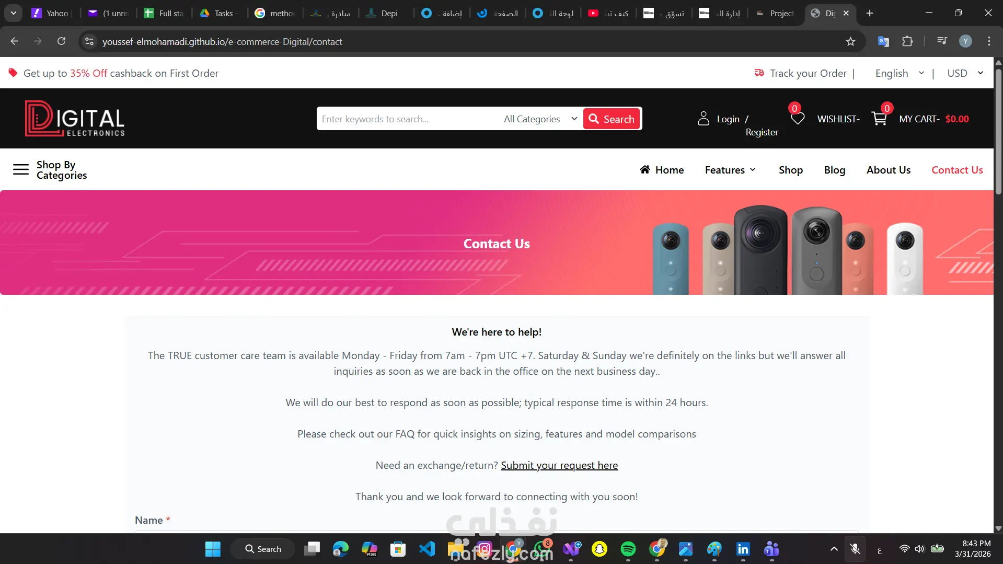Screen dimensions: 1003x564
Task: Expand the All Categories dropdown
Action: 540,119
